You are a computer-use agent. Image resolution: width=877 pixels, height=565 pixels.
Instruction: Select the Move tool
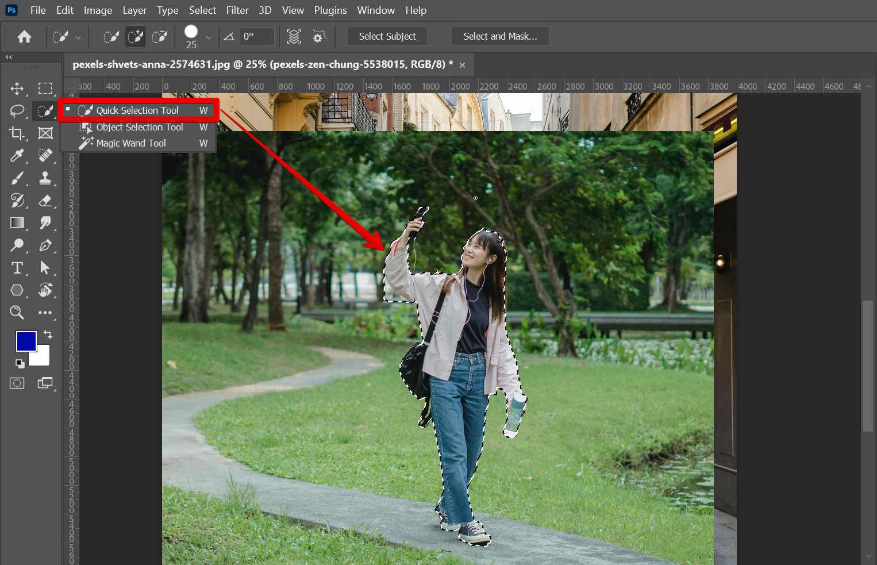pos(17,89)
